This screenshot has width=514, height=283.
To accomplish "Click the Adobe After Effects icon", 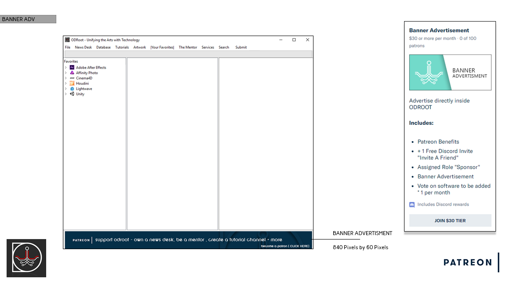I will click(x=72, y=68).
